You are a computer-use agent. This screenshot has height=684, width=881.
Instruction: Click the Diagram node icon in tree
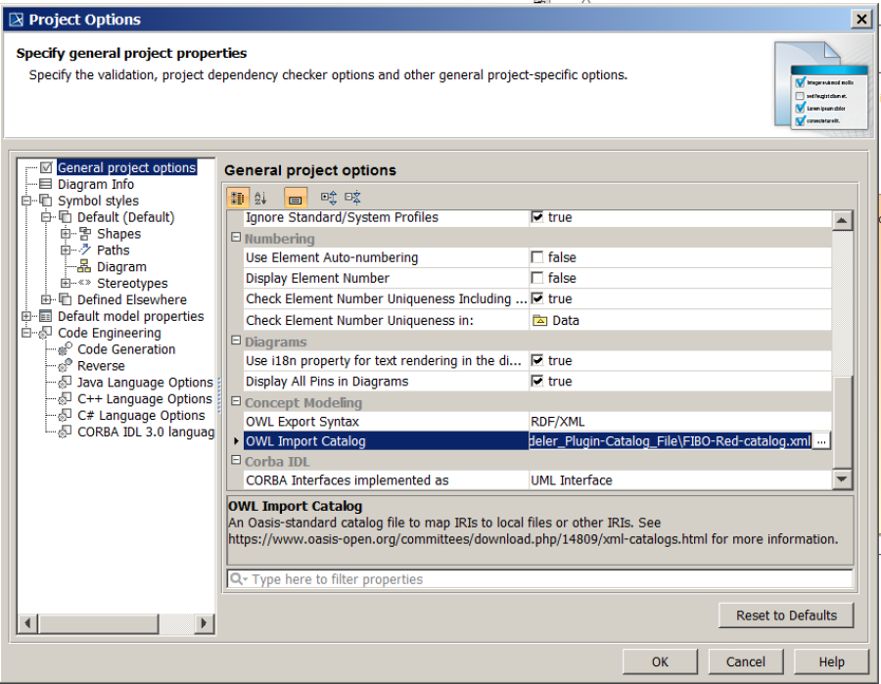[85, 267]
